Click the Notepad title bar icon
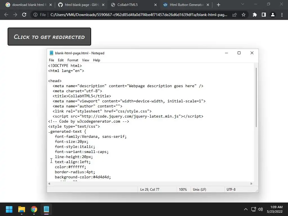 point(51,53)
